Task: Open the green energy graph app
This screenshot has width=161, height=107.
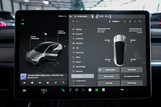Action: 97,90
